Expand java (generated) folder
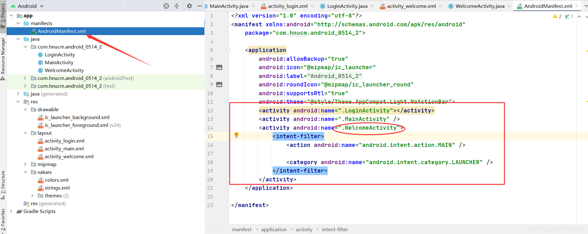The height and width of the screenshot is (234, 588). pos(18,94)
